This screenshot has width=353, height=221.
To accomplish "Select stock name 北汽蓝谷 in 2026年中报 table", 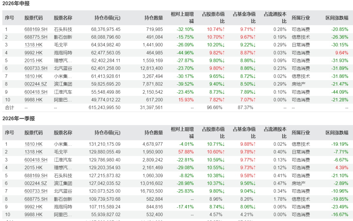I will pos(63,68).
